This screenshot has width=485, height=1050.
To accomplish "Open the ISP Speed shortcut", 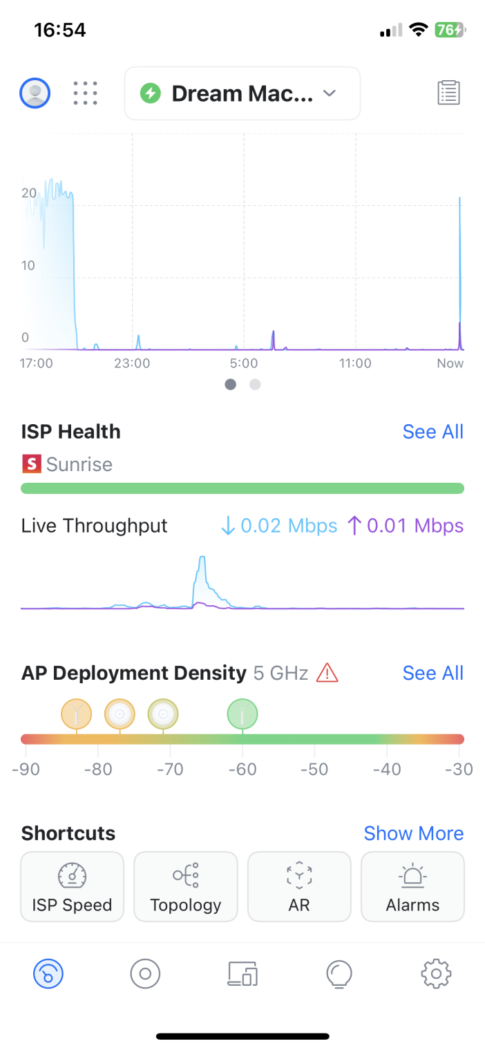I will [73, 886].
